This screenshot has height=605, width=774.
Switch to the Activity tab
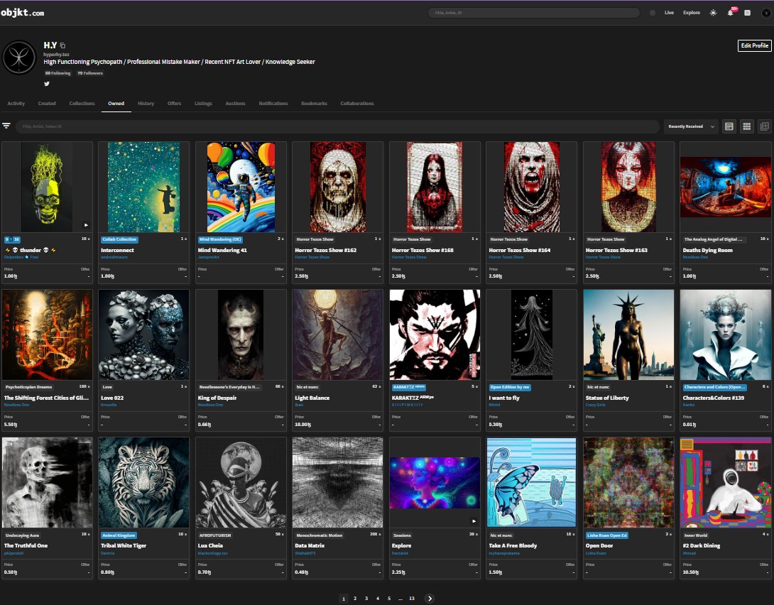16,103
